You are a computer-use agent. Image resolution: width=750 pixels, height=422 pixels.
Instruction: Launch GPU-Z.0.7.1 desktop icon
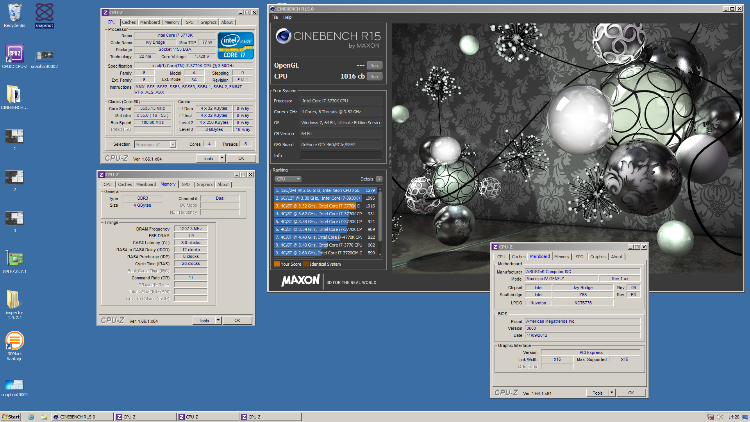point(14,262)
